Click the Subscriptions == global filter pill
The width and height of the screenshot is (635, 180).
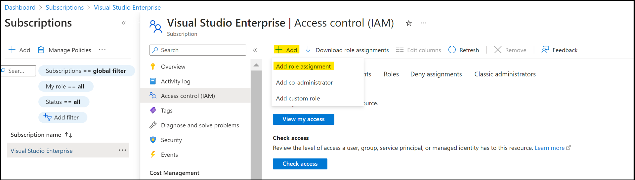(x=86, y=71)
